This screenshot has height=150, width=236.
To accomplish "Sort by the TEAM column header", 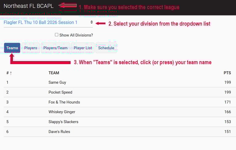I will click(54, 73).
